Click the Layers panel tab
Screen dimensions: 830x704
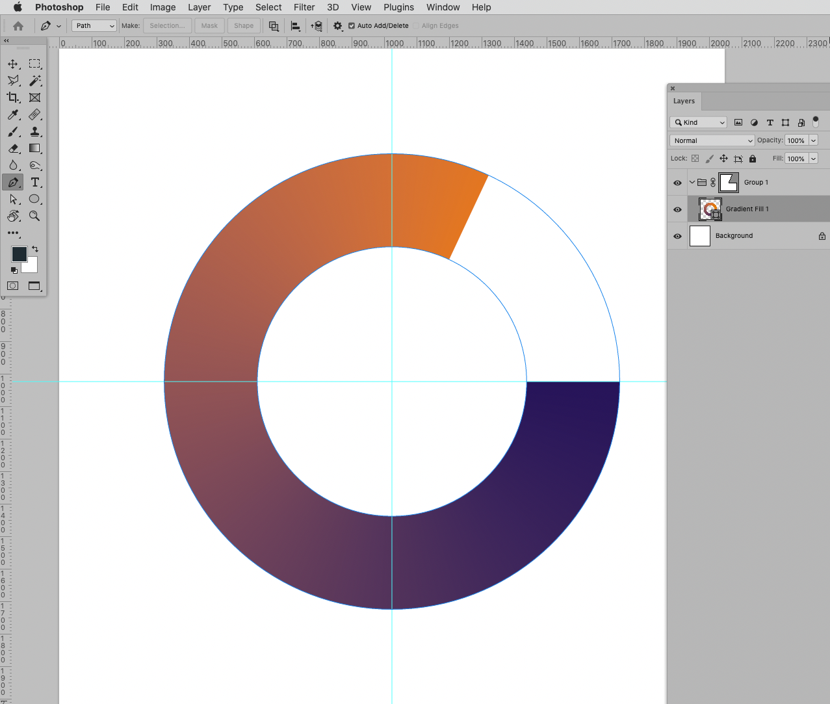tap(683, 101)
